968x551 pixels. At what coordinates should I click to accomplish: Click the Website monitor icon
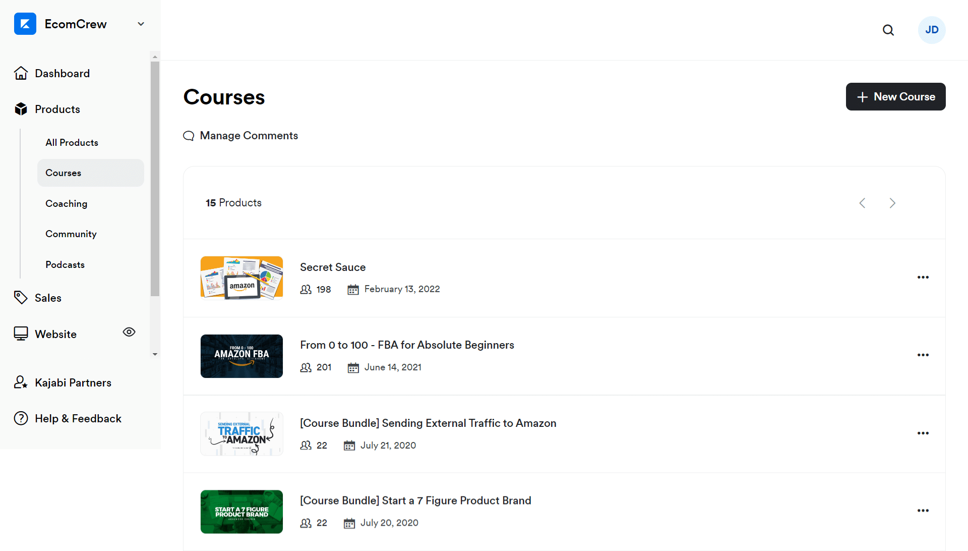tap(21, 334)
